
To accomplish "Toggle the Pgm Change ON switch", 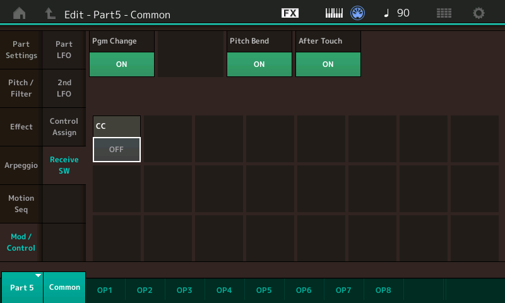I will pos(122,64).
